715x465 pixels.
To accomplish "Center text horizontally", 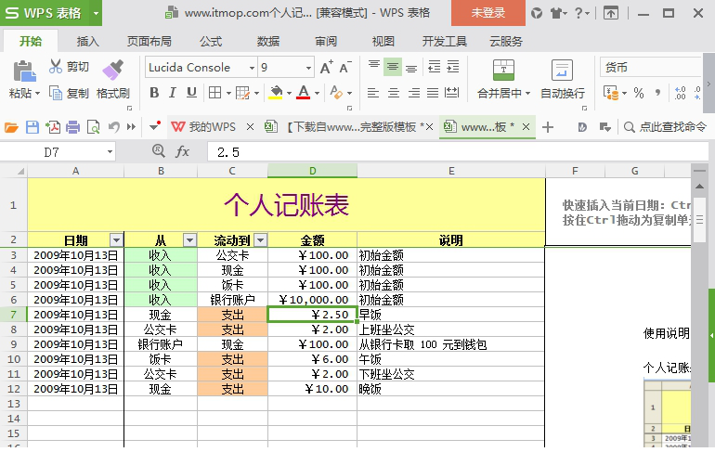I will click(x=394, y=93).
